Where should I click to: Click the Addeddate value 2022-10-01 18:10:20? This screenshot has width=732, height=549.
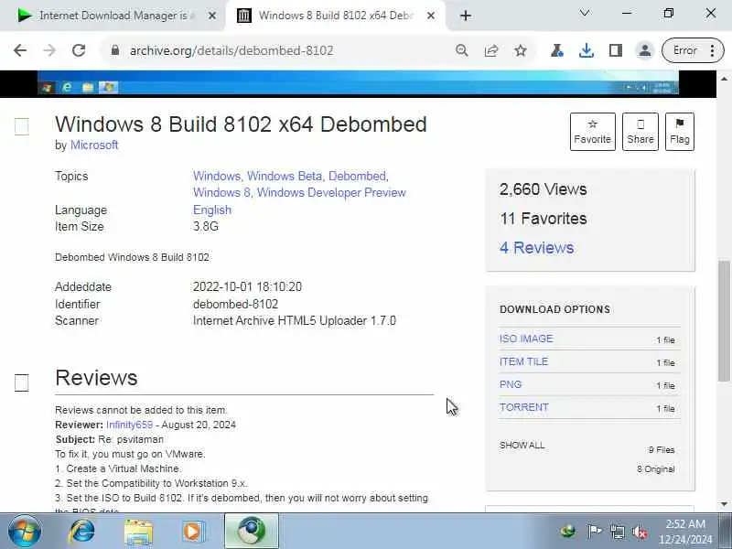[x=247, y=286]
